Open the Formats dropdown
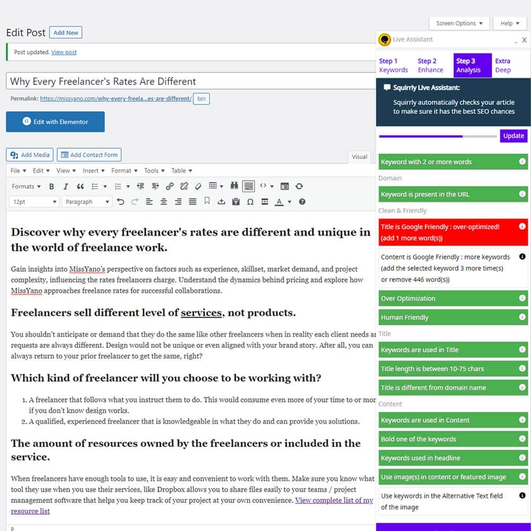This screenshot has height=531, width=531. [x=27, y=186]
